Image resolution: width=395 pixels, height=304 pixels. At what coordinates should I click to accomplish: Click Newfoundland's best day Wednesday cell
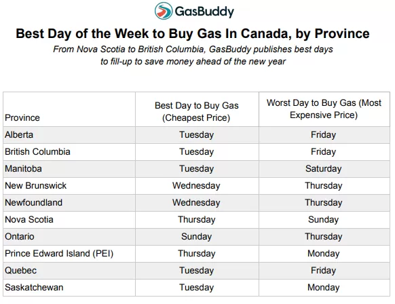click(x=197, y=203)
